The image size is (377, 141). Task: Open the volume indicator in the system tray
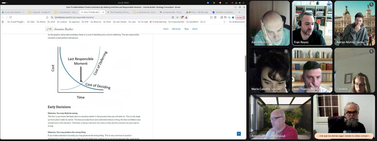point(240,3)
